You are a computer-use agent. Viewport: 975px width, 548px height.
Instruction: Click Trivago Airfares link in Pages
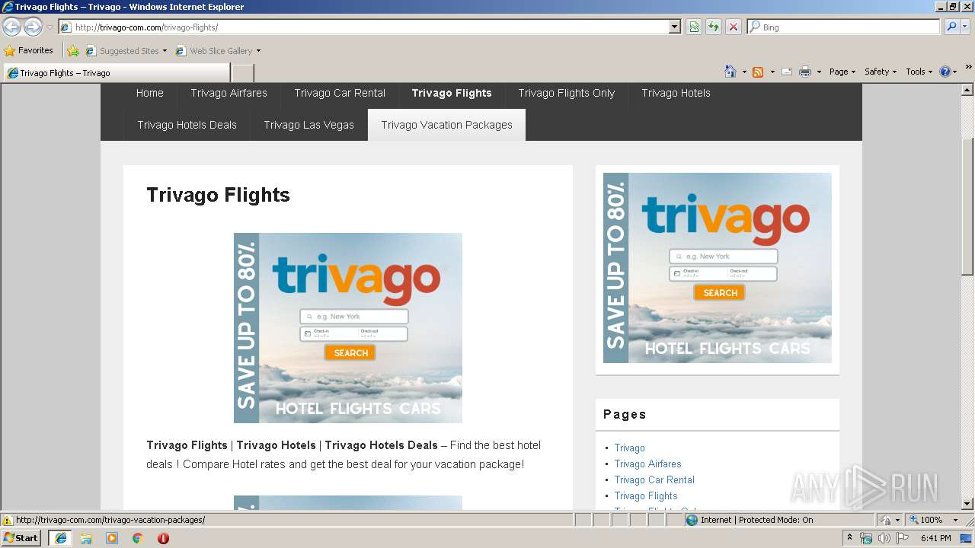point(647,464)
